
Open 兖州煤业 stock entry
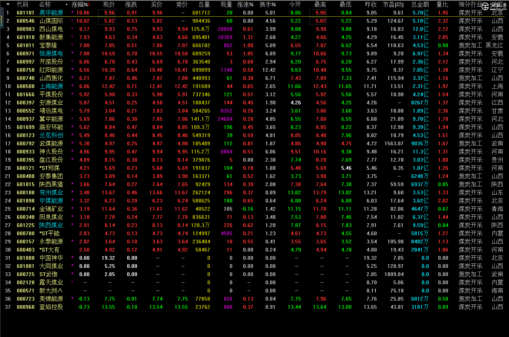pos(51,192)
